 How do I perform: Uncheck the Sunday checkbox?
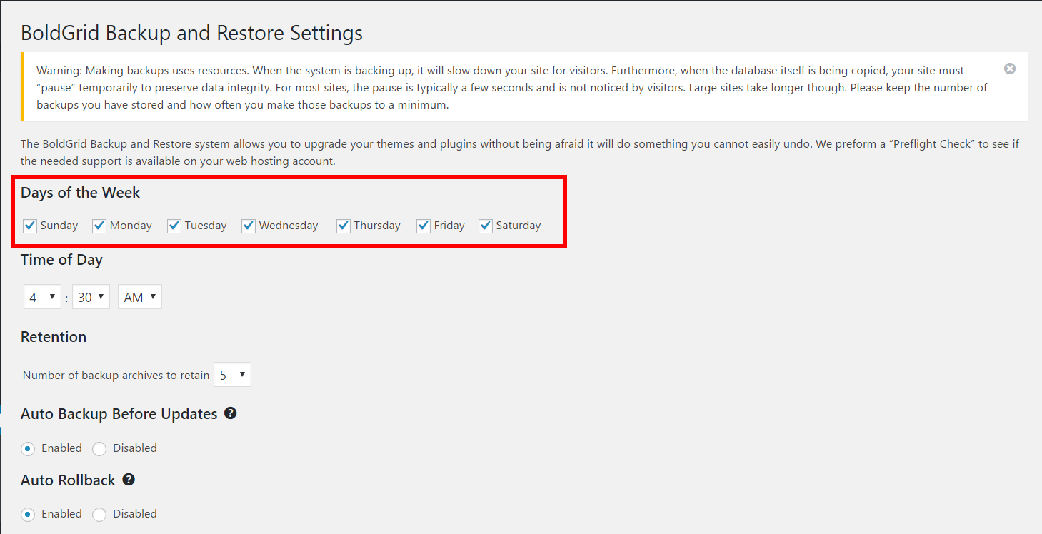30,226
